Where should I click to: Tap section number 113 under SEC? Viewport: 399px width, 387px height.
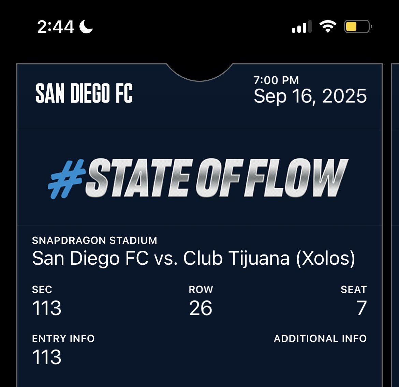[47, 308]
